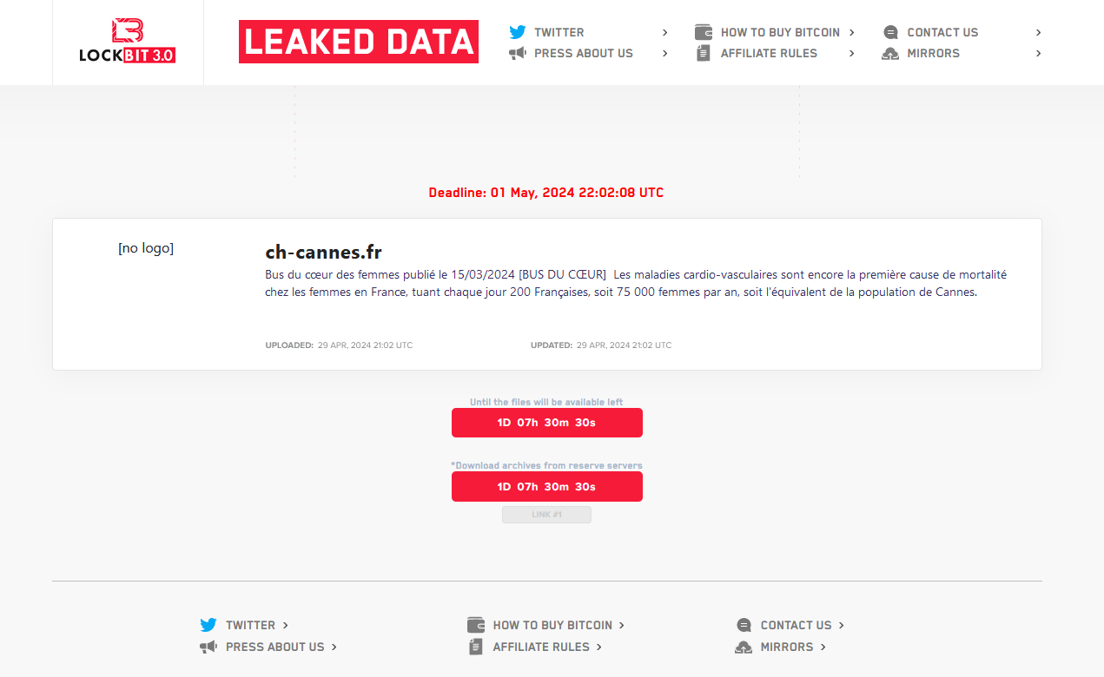Click the red files-available countdown timer bar
Viewport: 1104px width, 677px height.
pyautogui.click(x=546, y=423)
